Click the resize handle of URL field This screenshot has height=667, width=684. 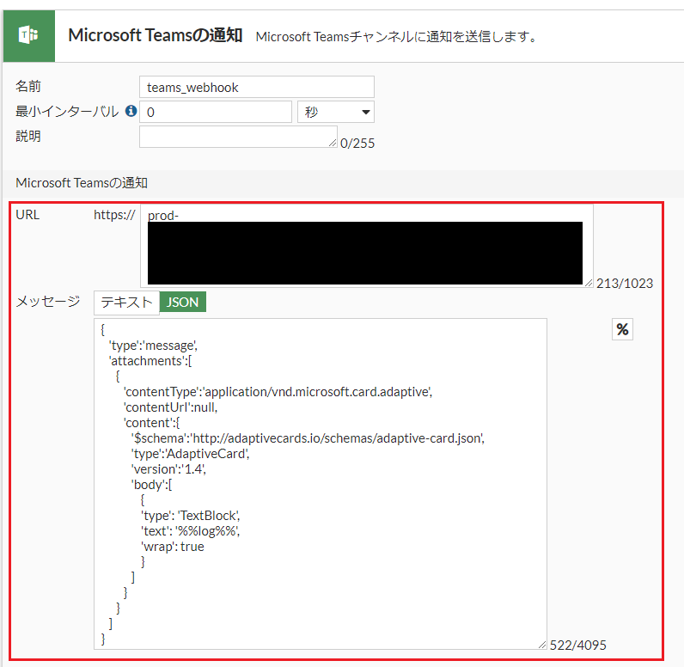(x=589, y=283)
